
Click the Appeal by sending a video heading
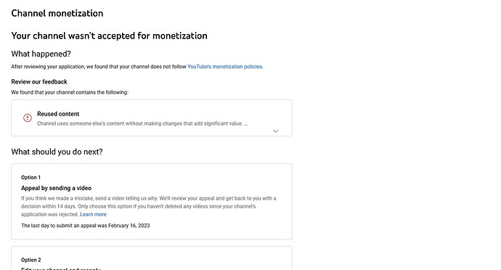pyautogui.click(x=56, y=188)
